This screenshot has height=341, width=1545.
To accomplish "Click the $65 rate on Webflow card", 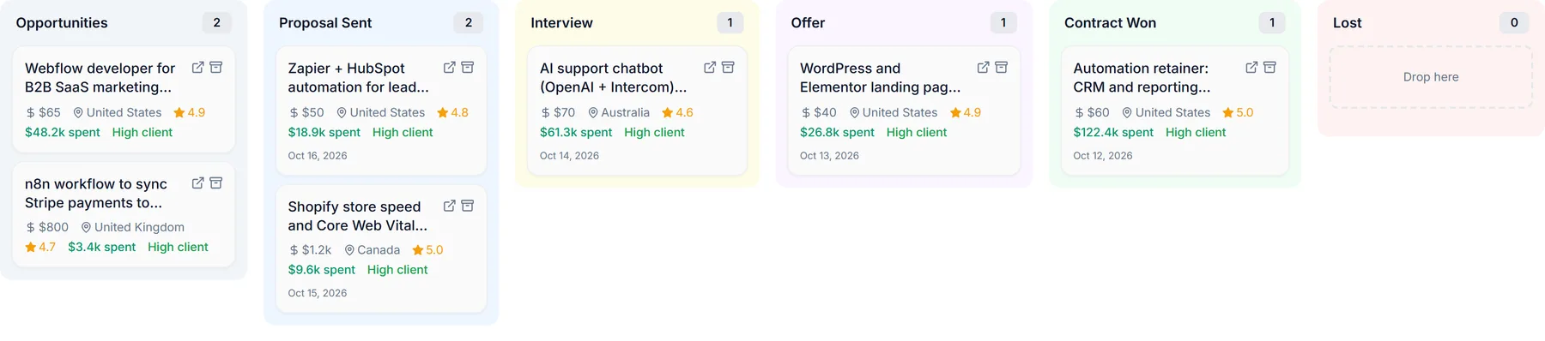I will coord(43,112).
